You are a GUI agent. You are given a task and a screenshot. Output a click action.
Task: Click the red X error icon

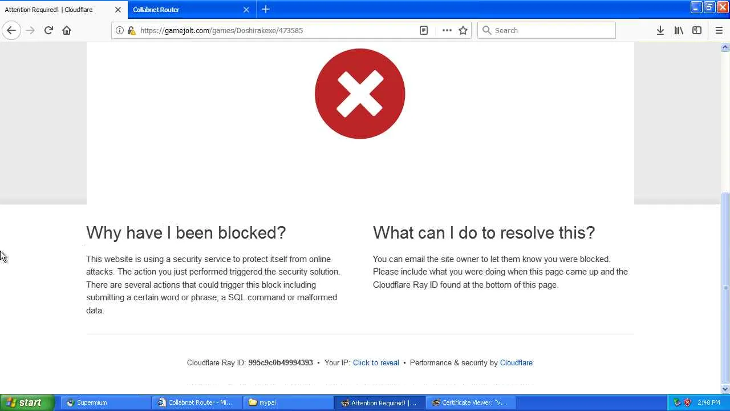[360, 94]
